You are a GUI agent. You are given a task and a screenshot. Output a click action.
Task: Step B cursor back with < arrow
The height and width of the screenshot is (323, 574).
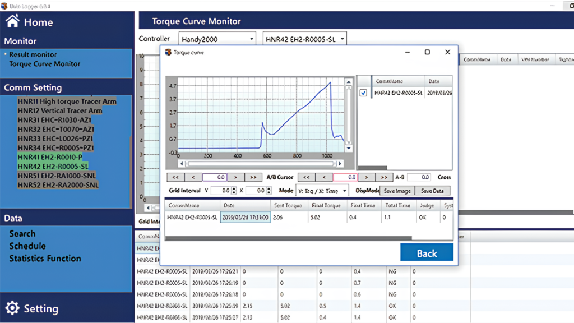[x=324, y=177]
